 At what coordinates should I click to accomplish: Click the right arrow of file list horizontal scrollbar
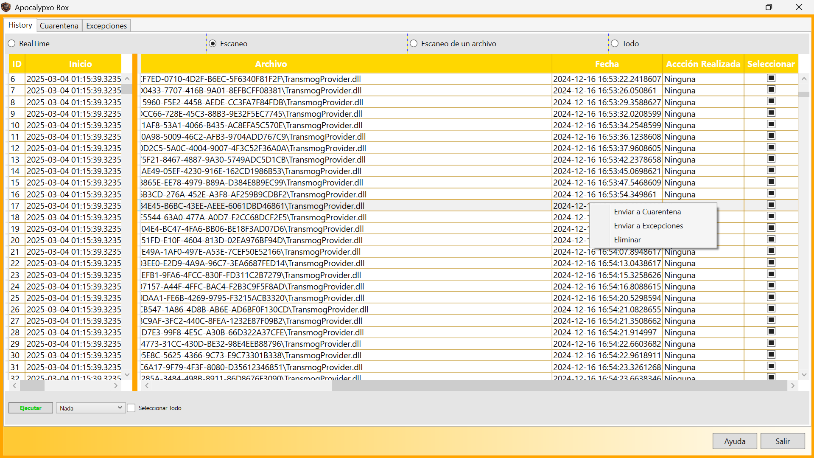click(x=793, y=386)
